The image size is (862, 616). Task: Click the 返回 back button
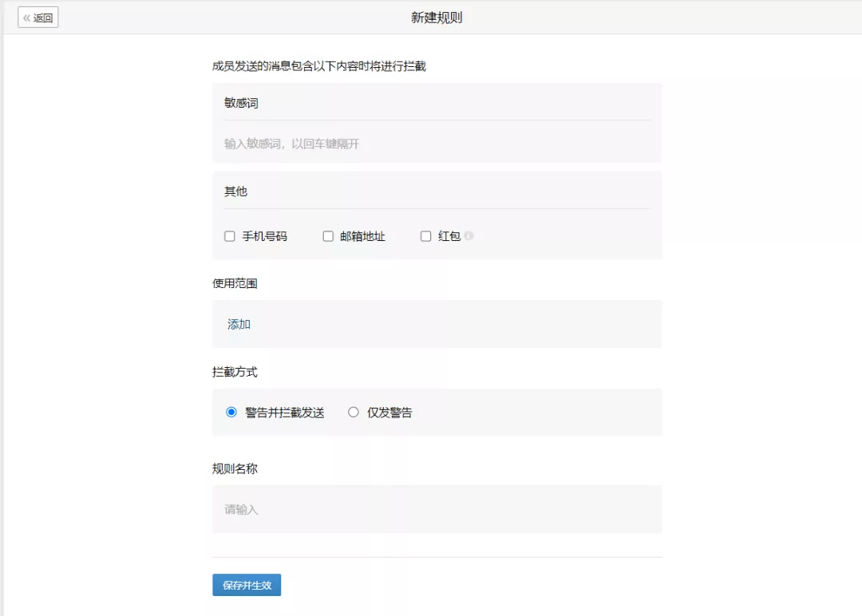tap(38, 18)
